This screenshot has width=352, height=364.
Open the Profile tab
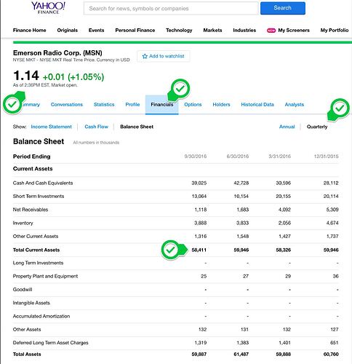click(132, 105)
